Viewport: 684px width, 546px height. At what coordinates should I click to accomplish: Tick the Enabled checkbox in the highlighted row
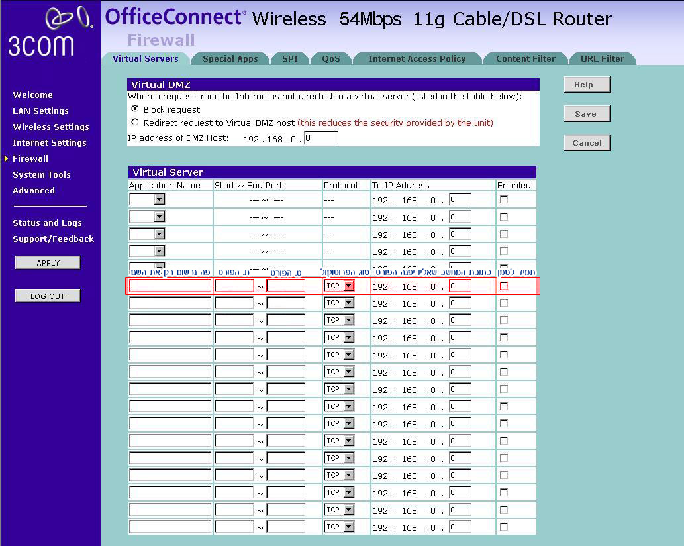[x=504, y=286]
